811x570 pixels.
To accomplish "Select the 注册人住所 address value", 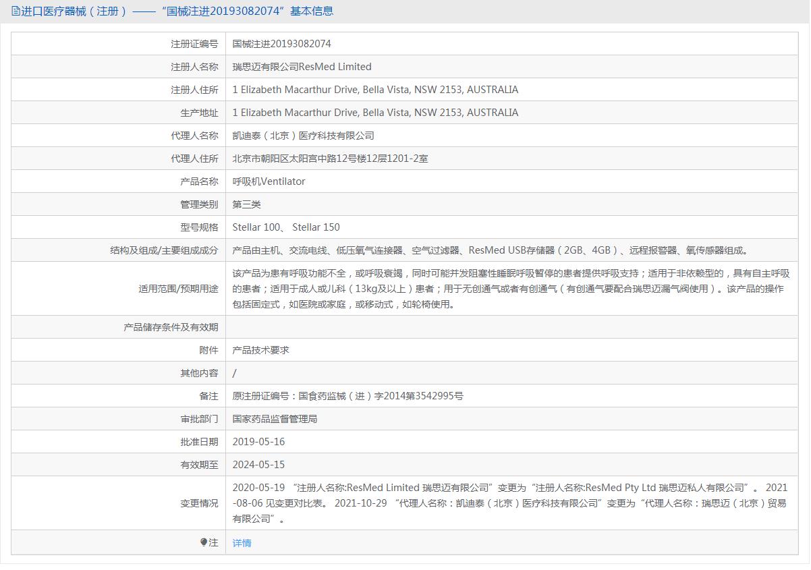I will coord(375,90).
